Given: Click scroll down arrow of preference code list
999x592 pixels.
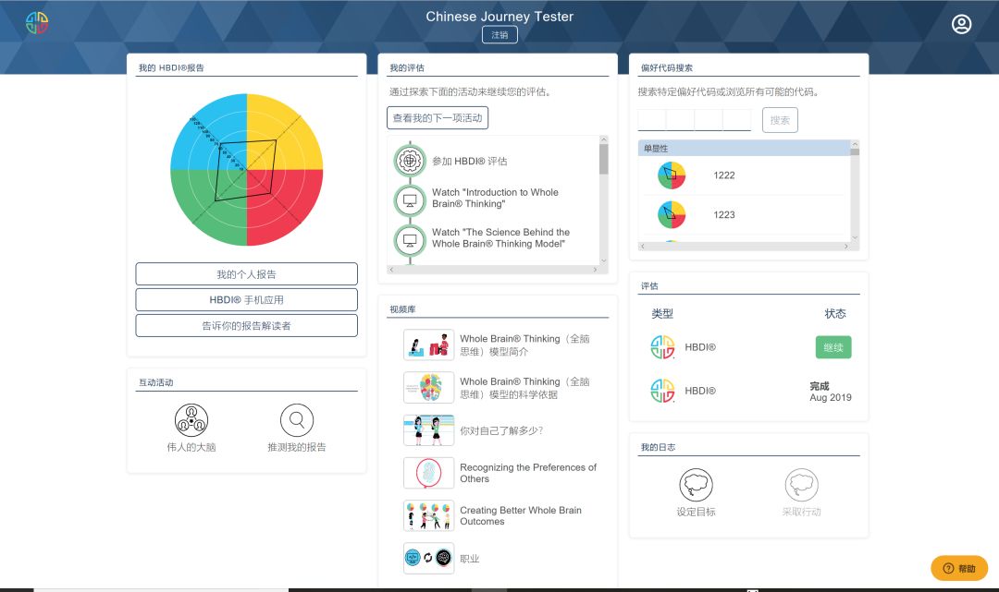Looking at the screenshot, I should pyautogui.click(x=855, y=238).
